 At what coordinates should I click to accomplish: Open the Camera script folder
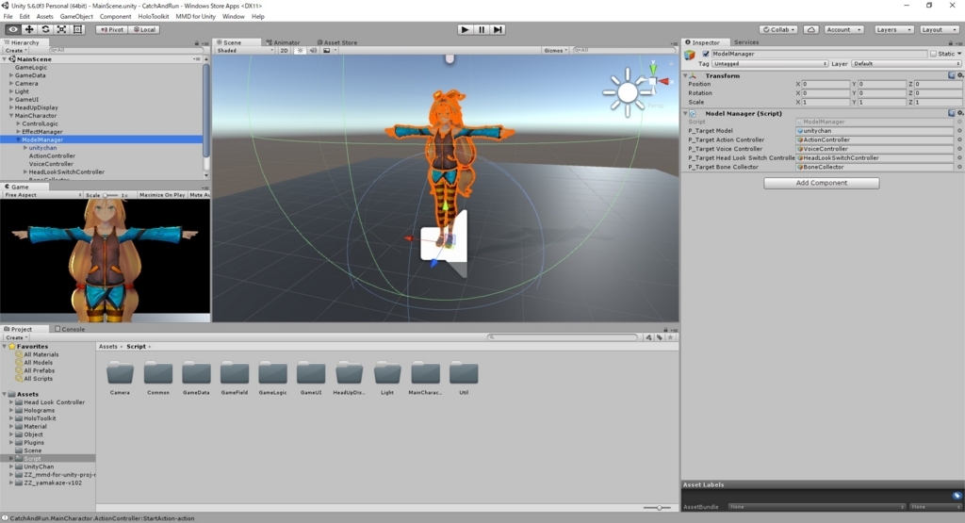click(120, 378)
